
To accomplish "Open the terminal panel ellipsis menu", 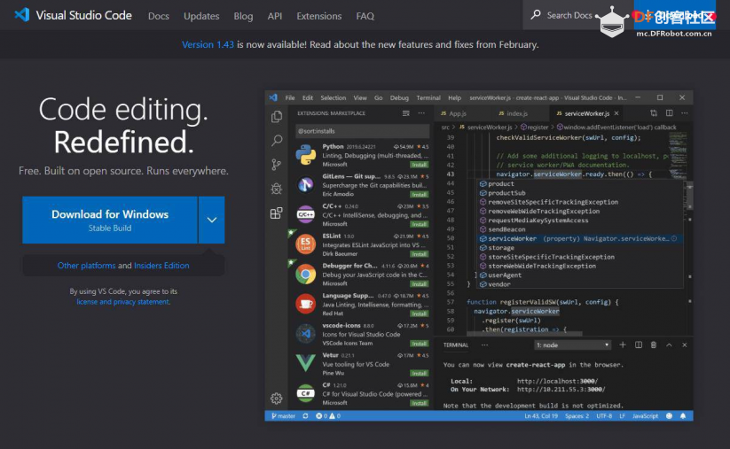I will pos(484,344).
